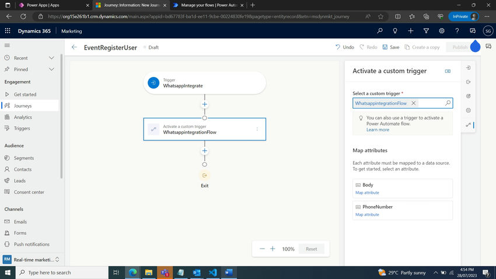Click the blue trigger icon on WhatsappIntegrate tile
This screenshot has height=279, width=496.
click(x=153, y=83)
